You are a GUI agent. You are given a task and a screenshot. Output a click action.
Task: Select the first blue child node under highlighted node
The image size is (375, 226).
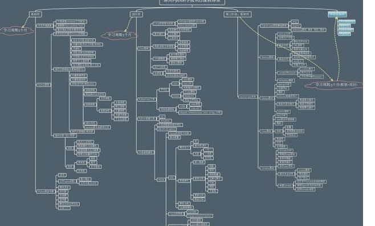(347, 22)
